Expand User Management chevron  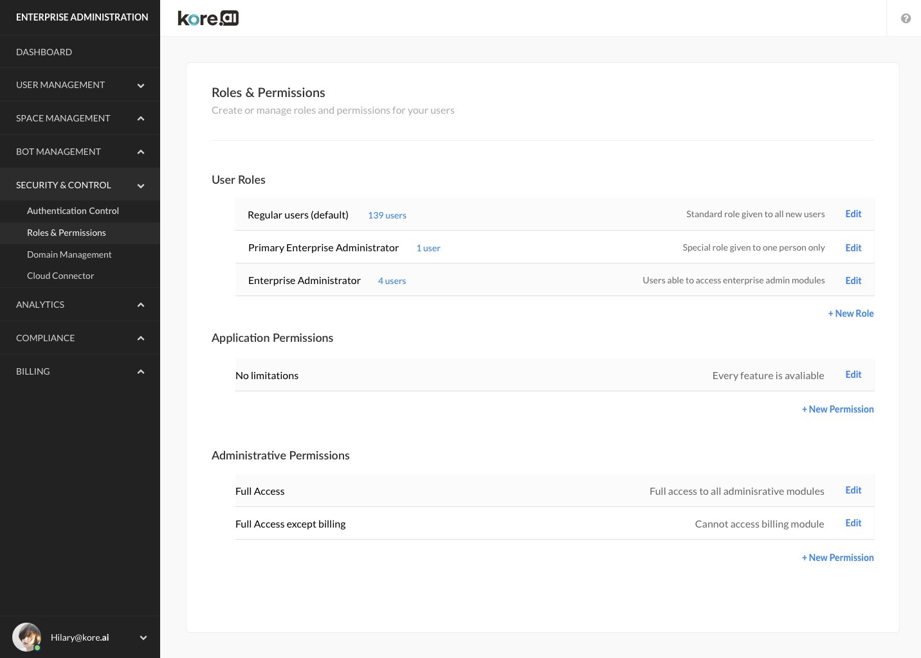[141, 85]
